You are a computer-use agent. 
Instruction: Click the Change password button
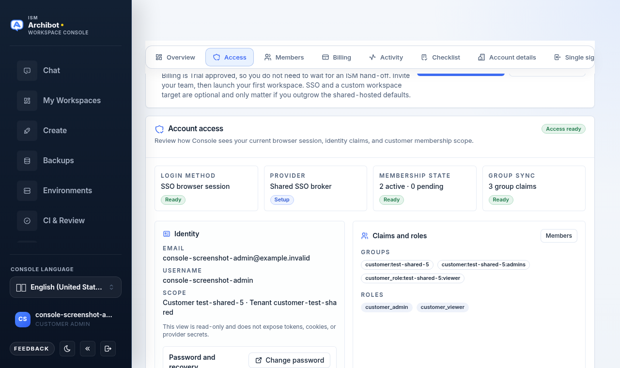(x=290, y=360)
